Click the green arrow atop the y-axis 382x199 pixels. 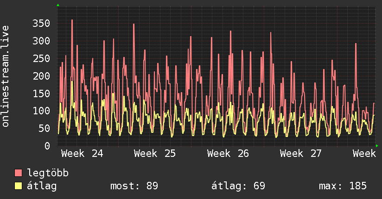pyautogui.click(x=58, y=5)
